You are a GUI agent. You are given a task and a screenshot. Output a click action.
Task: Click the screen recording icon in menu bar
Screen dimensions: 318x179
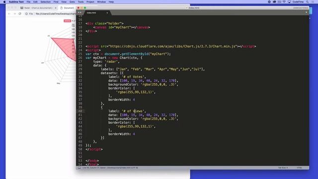point(279,2)
